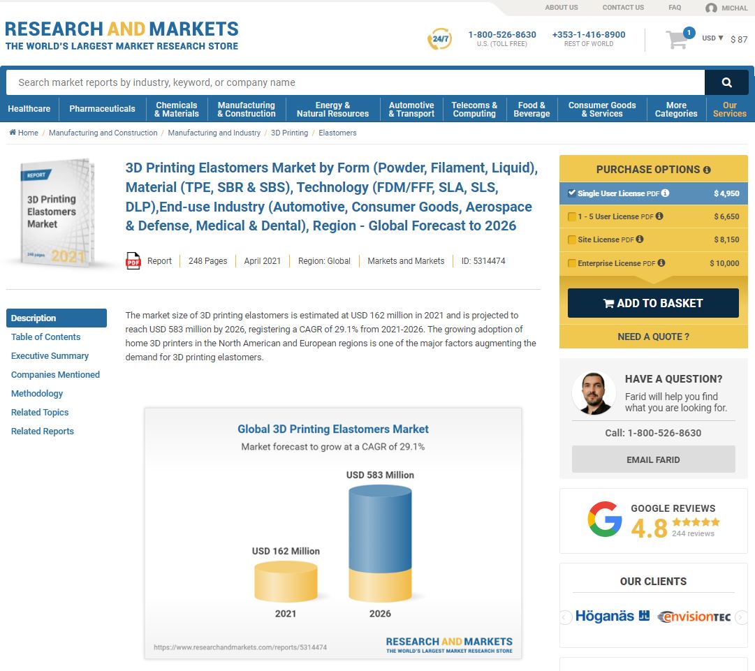Click info icon next to Enterprise License
755x671 pixels.
coord(661,263)
